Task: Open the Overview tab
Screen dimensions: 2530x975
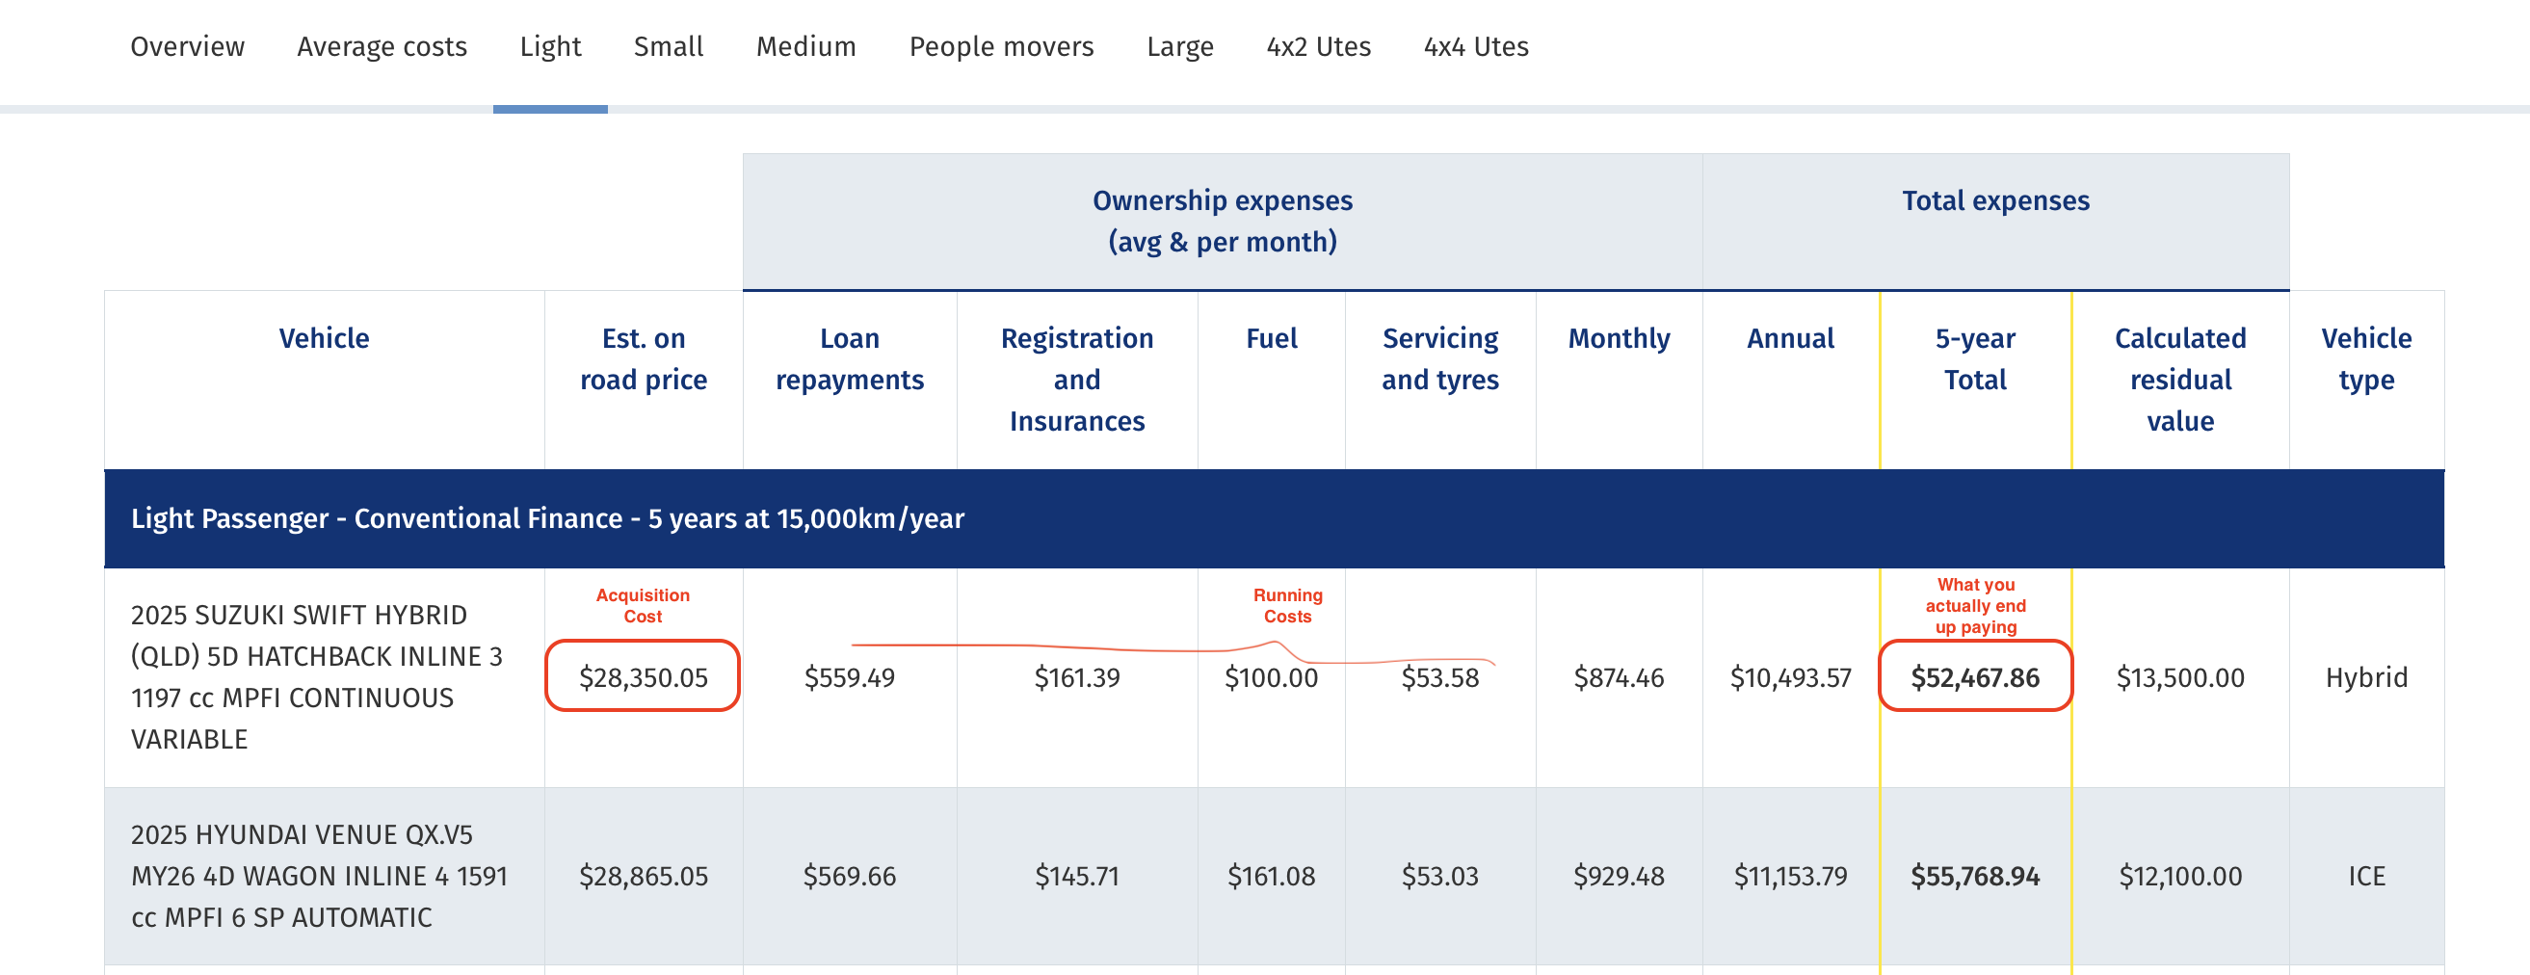Action: pos(187,46)
